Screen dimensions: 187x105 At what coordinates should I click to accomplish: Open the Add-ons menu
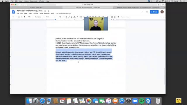[47, 13]
